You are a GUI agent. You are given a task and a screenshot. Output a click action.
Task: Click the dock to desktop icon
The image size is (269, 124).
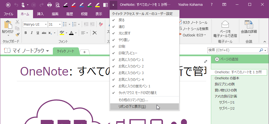coord(105,5)
